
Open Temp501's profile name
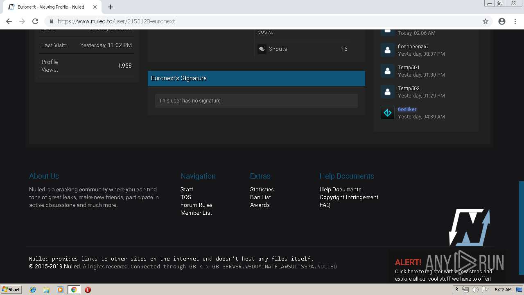click(409, 68)
